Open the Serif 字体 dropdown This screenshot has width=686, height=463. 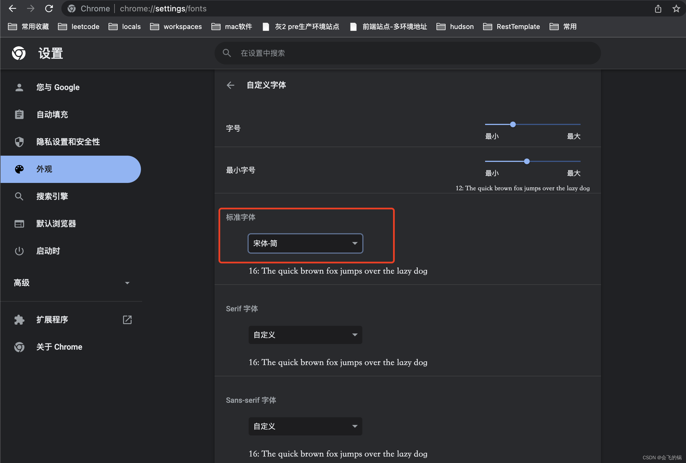305,335
